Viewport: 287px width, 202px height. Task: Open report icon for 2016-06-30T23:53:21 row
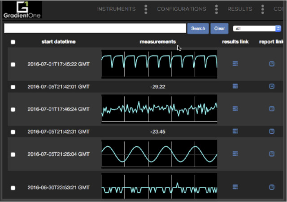click(x=271, y=187)
